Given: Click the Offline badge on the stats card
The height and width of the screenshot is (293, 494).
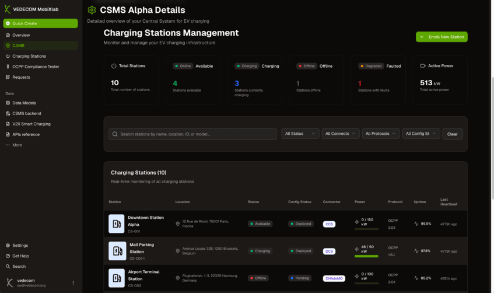Looking at the screenshot, I should 307,66.
